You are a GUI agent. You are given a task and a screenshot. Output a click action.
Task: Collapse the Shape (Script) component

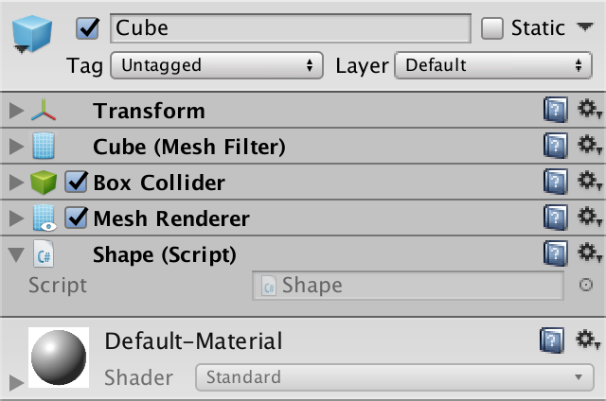(16, 255)
